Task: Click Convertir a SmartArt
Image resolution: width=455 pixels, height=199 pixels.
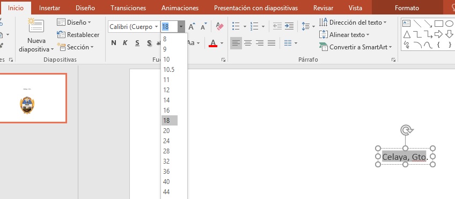Action: [x=355, y=47]
